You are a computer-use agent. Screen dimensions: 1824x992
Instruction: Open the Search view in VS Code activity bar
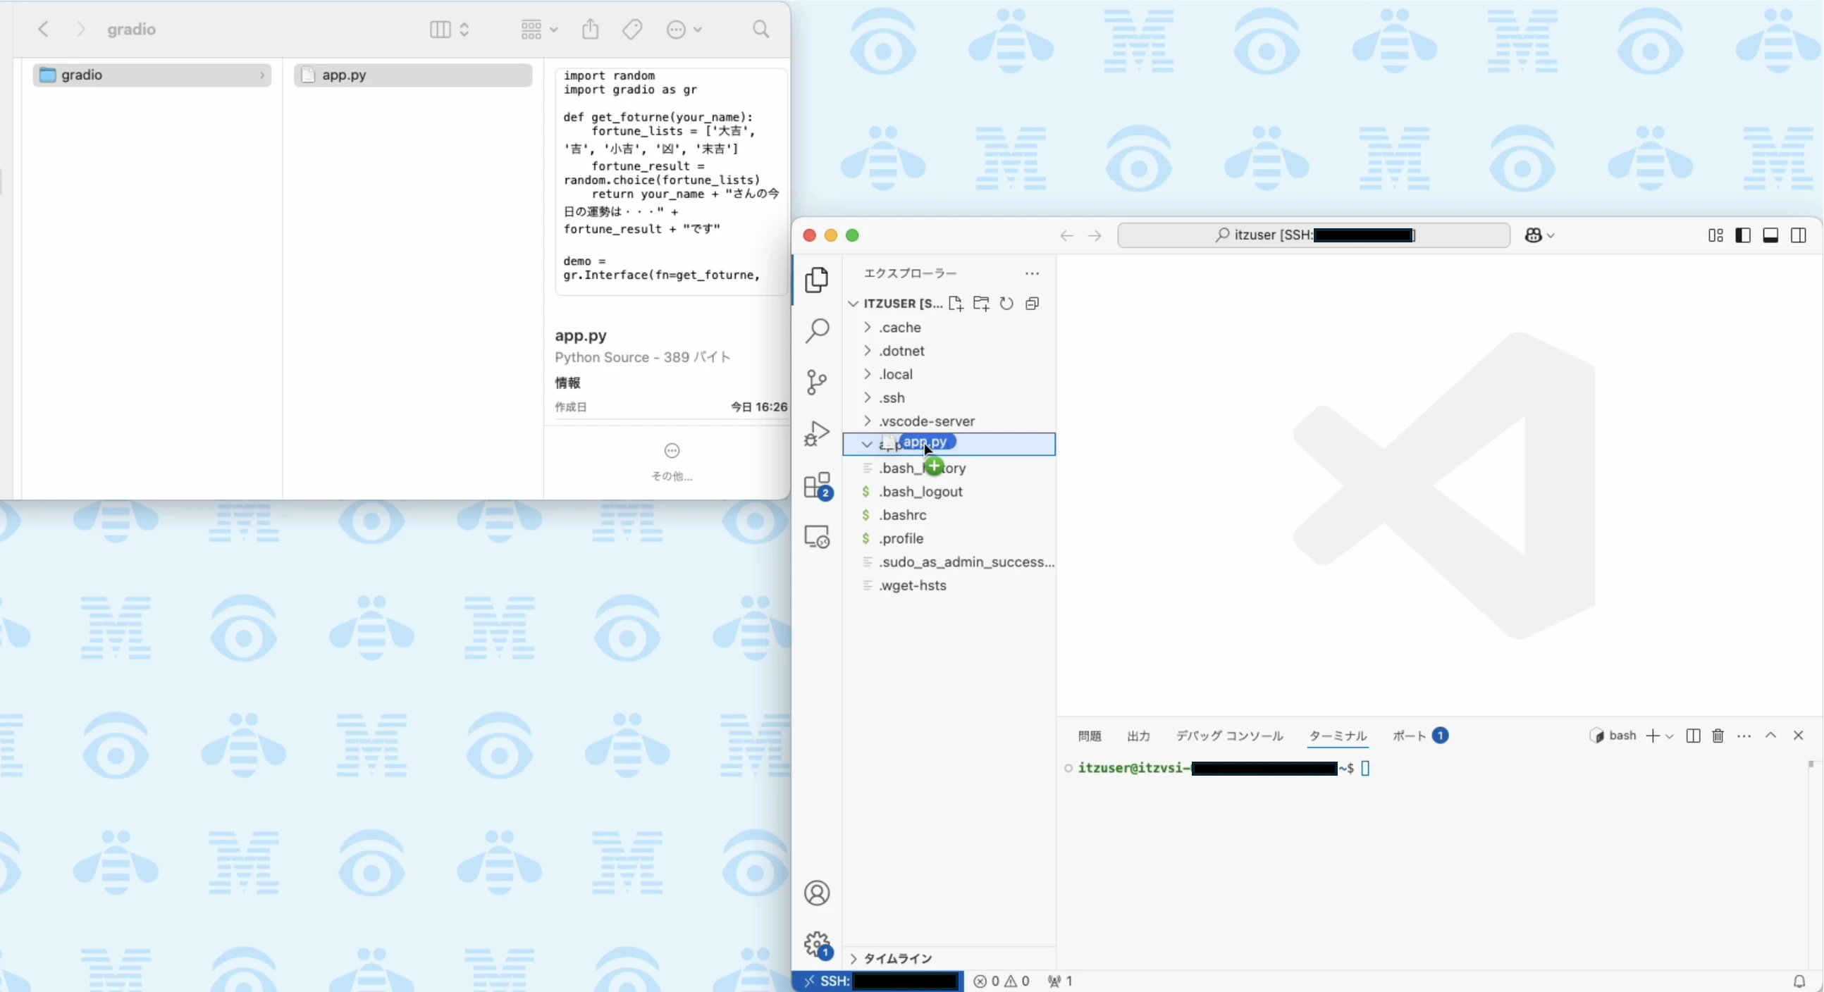[x=817, y=330]
